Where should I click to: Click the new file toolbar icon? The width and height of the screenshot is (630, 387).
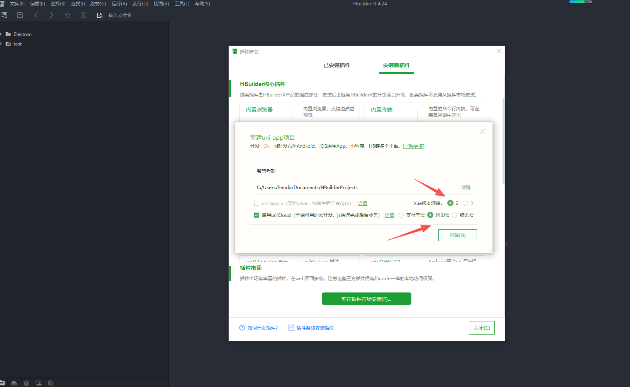point(4,15)
